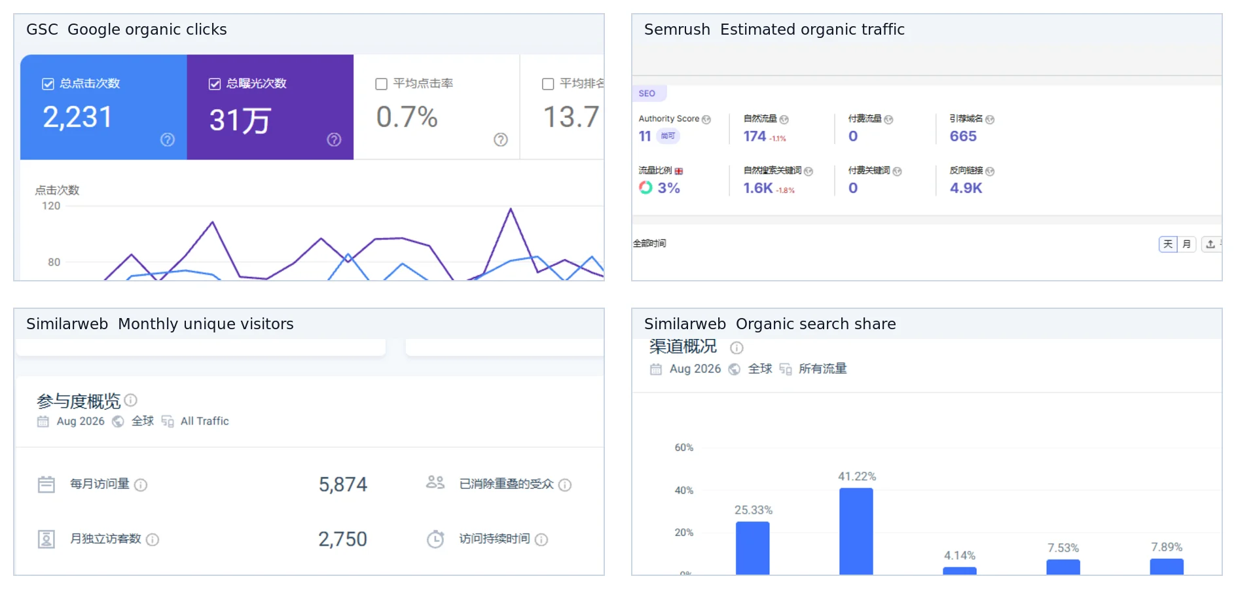Viewport: 1236px width, 589px height.
Task: Click globe icon before 全球 in 渠道概况
Action: click(735, 369)
